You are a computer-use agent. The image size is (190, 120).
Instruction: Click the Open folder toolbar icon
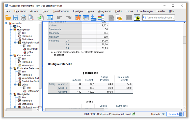(x=8, y=18)
